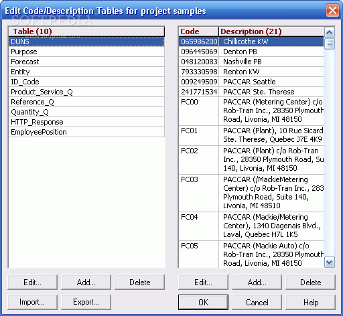Open Help for this dialog

click(311, 302)
